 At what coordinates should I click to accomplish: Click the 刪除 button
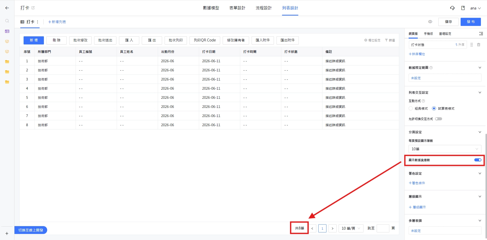point(57,40)
